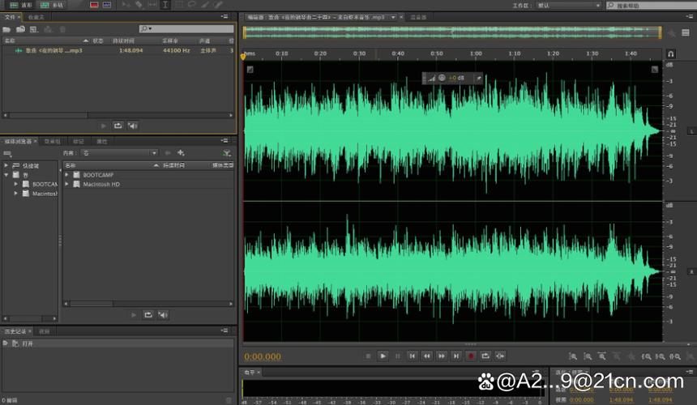Toggle Loop Playback in editor transport
This screenshot has width=697, height=405.
click(485, 356)
